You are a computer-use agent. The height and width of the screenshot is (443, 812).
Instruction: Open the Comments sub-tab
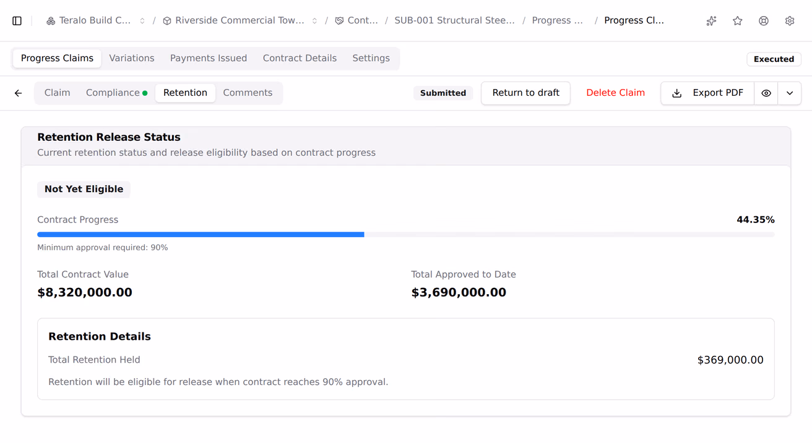point(248,93)
